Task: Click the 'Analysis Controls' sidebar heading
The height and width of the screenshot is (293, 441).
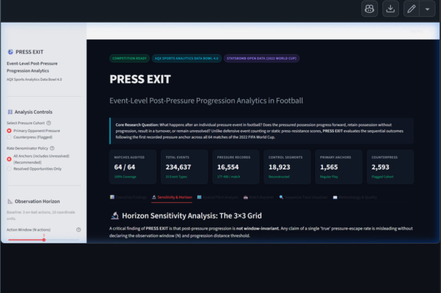Action: coord(33,112)
